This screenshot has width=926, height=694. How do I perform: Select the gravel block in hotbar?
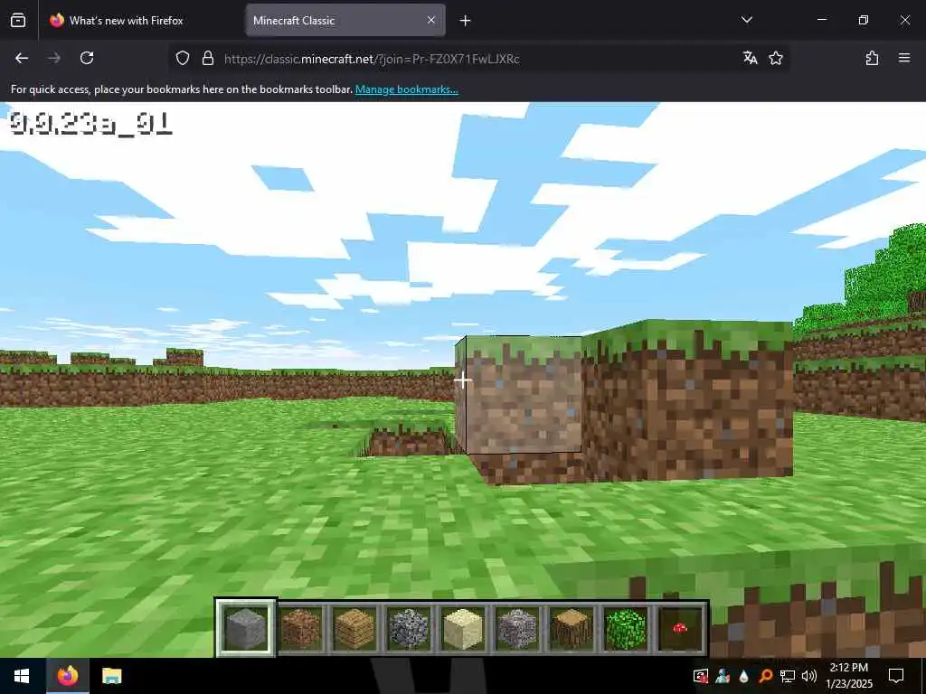click(x=517, y=628)
